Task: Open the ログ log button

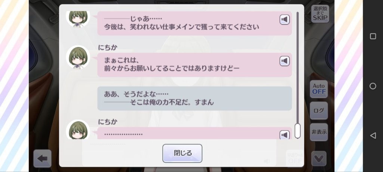Action: (319, 110)
